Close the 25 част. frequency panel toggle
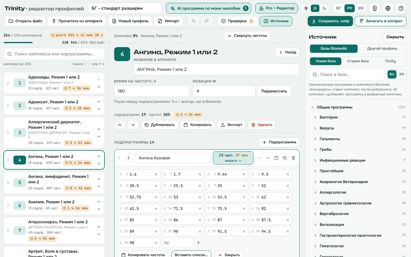This screenshot has width=411, height=257. click(233, 158)
